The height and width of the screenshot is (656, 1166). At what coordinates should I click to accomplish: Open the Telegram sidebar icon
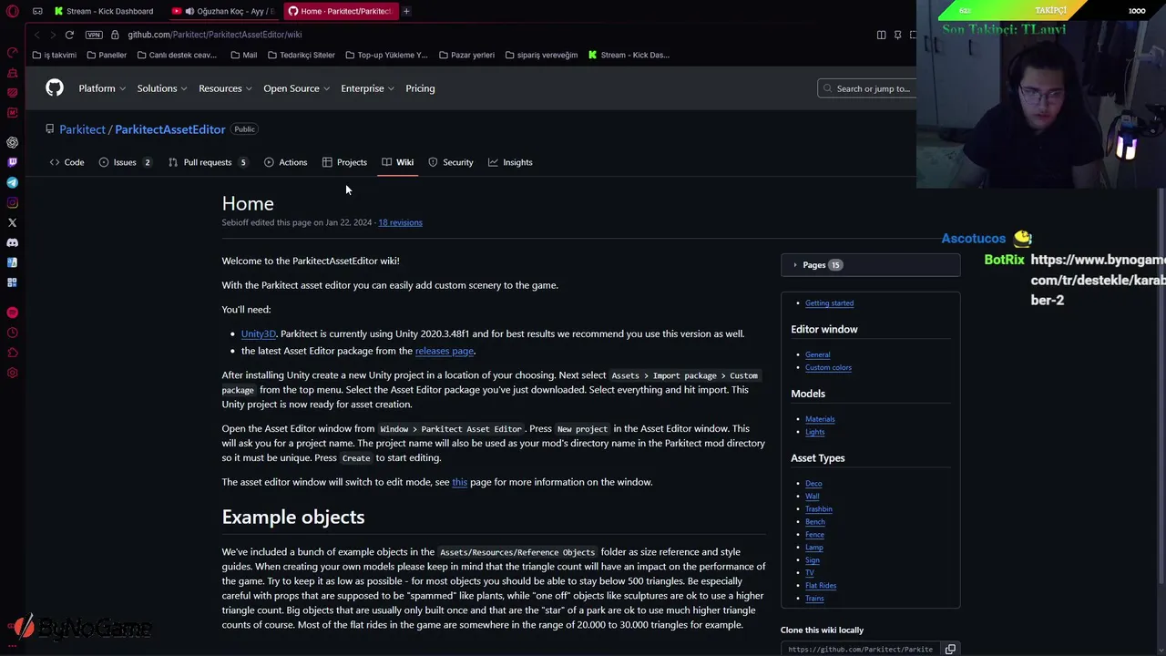(x=12, y=182)
